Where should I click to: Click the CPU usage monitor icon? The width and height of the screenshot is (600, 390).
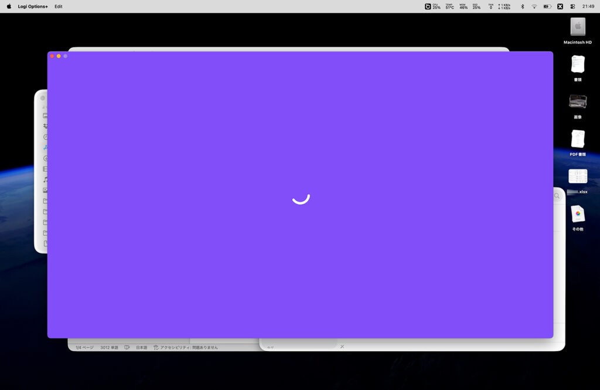(x=432, y=6)
